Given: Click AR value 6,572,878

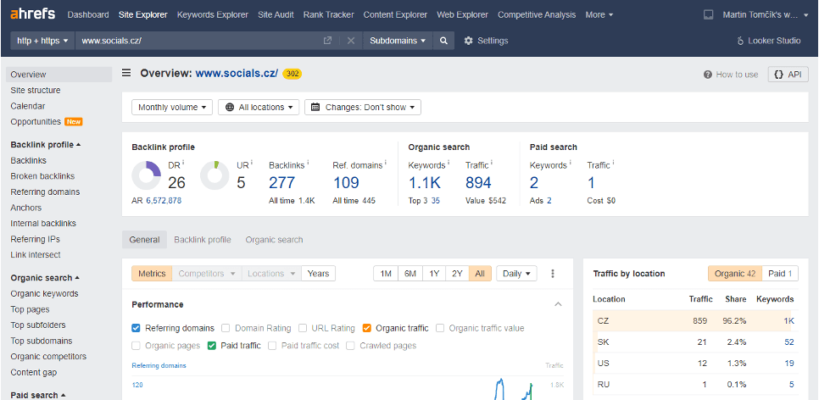Looking at the screenshot, I should (164, 201).
